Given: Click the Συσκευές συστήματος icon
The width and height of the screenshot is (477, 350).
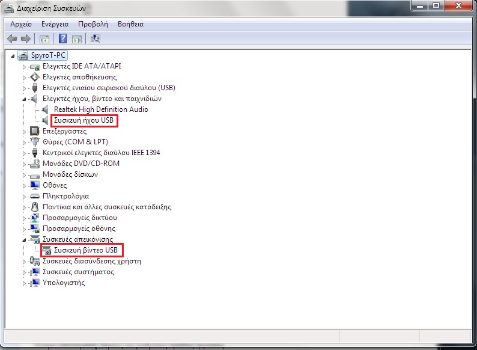Looking at the screenshot, I should 35,272.
